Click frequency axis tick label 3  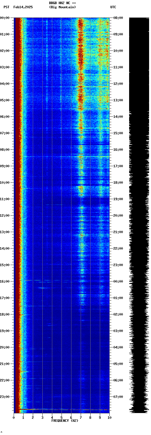pos(42,418)
